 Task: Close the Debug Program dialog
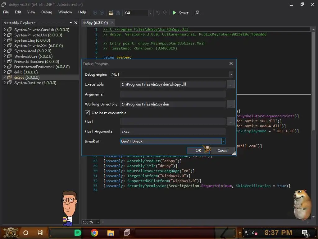pos(231,63)
